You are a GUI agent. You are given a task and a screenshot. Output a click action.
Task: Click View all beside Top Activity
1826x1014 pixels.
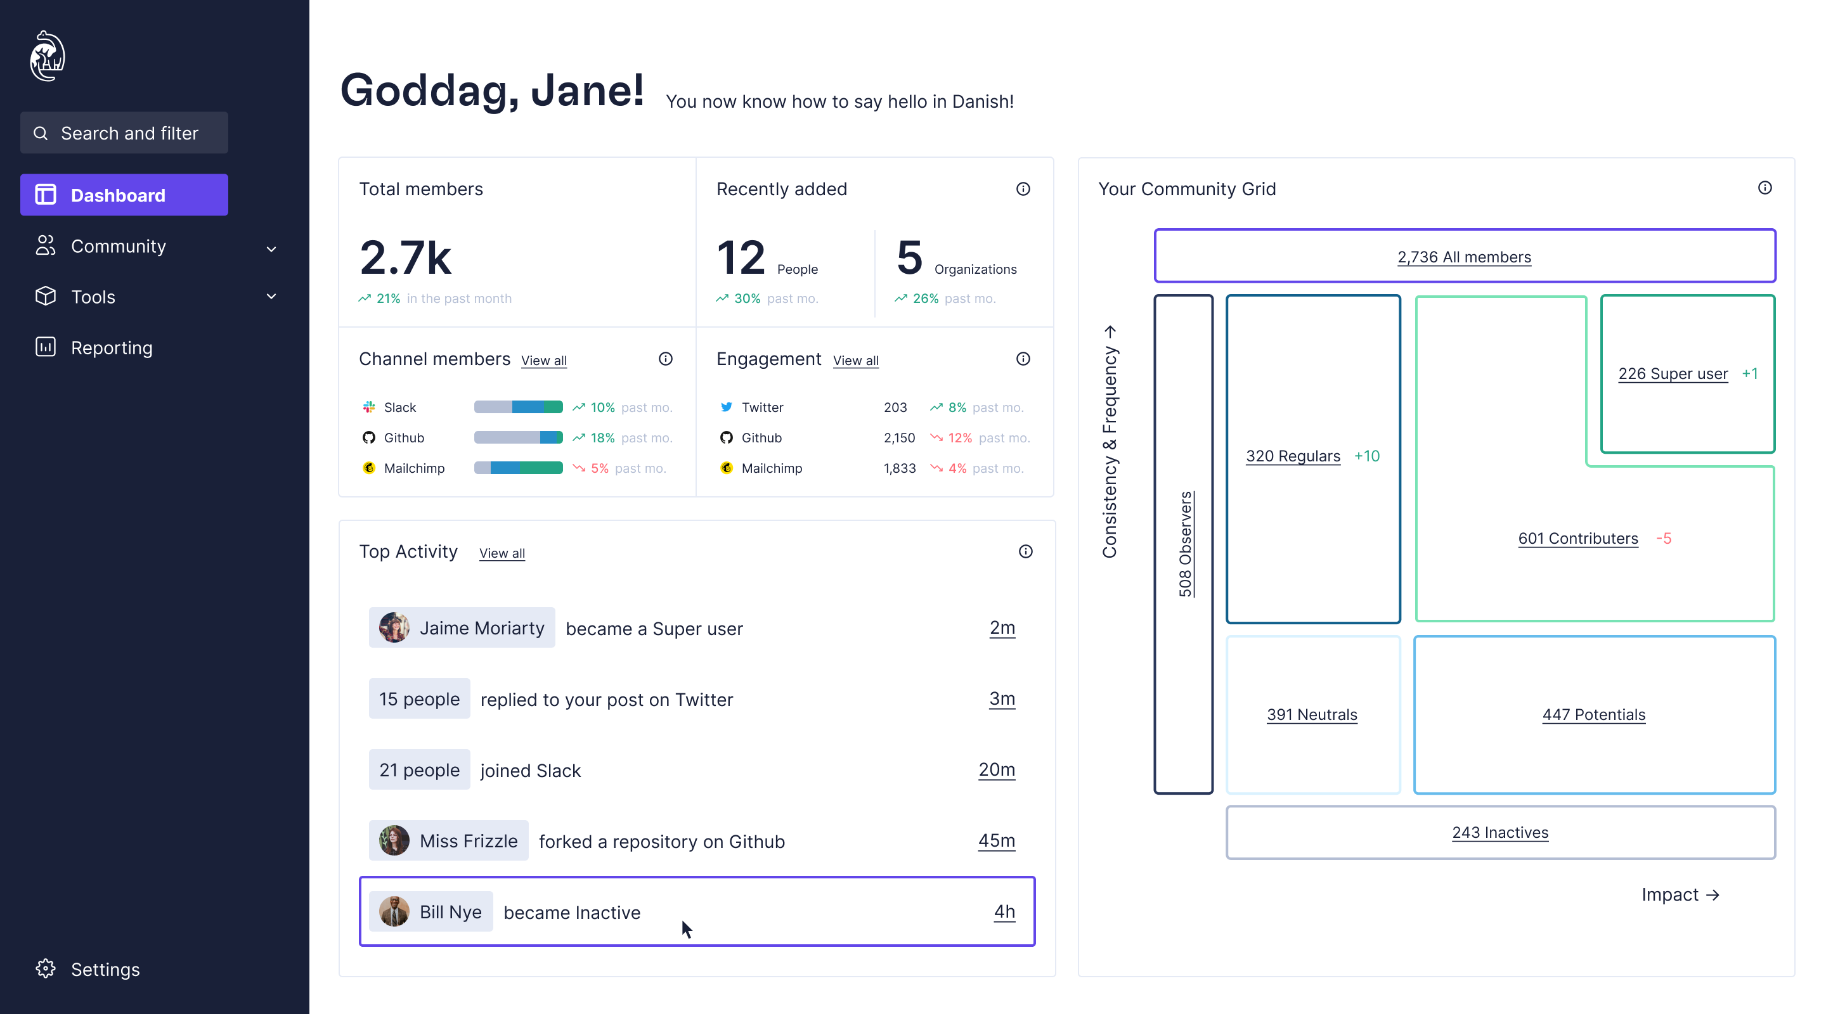502,553
